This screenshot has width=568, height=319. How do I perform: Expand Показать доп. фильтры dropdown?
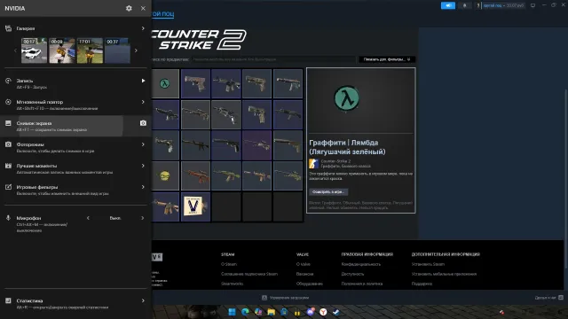(387, 59)
